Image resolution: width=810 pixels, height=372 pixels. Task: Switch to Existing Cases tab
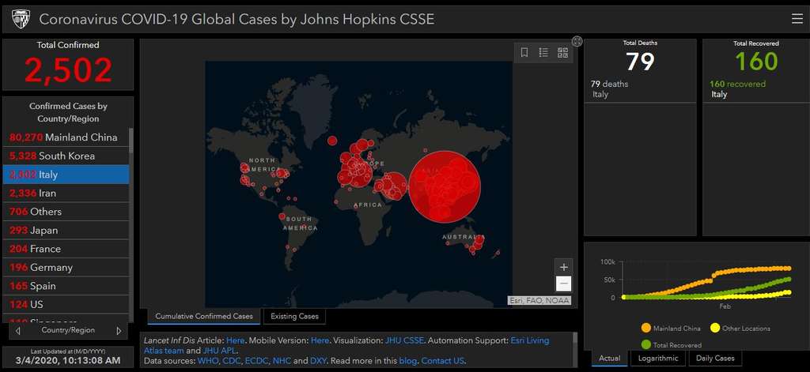(294, 316)
